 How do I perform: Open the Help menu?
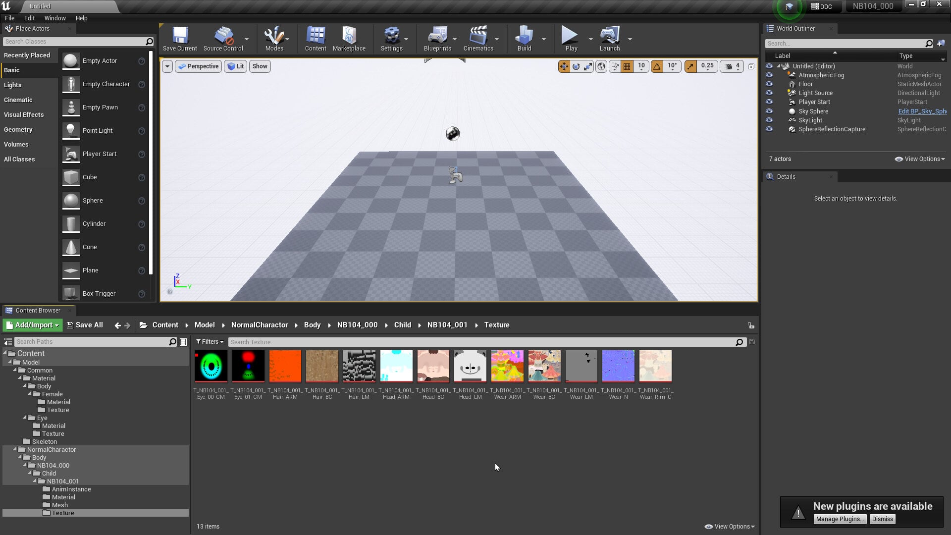(81, 18)
